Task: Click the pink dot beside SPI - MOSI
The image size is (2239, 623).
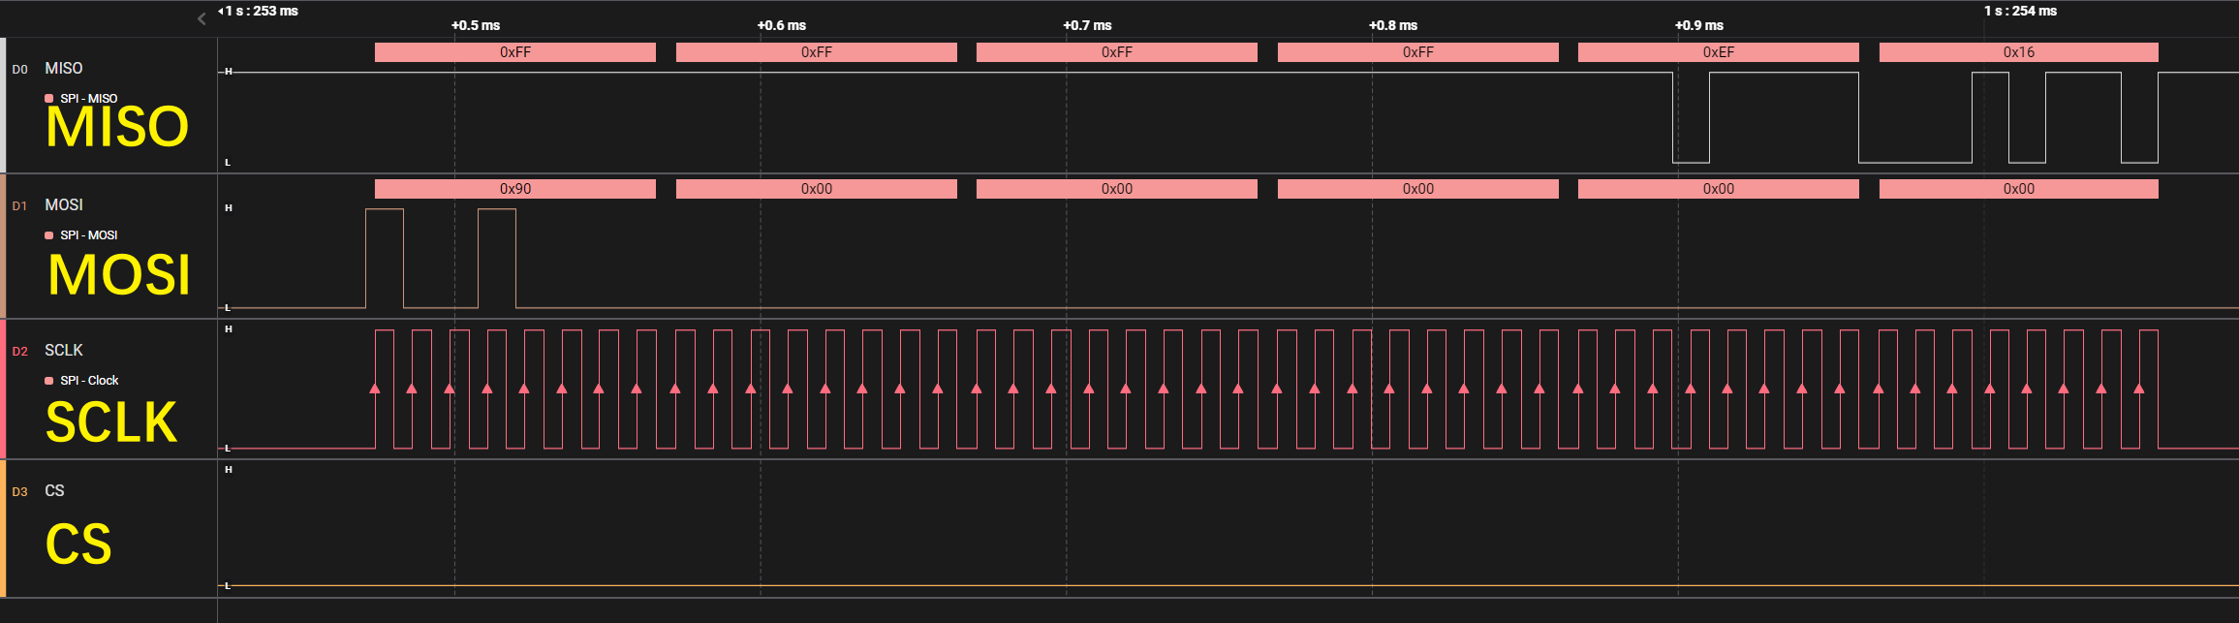Action: (49, 235)
